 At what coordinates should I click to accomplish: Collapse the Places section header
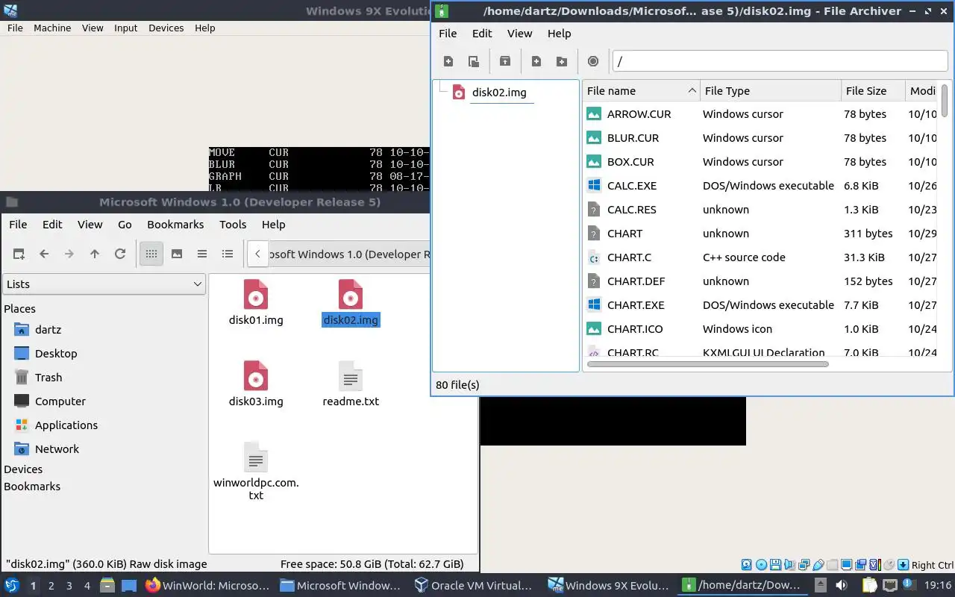tap(19, 308)
